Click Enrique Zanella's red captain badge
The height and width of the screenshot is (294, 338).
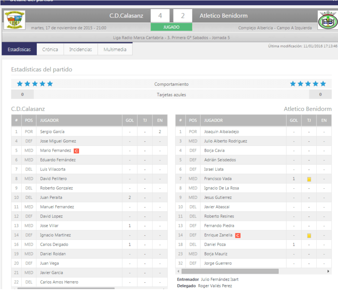(x=238, y=235)
